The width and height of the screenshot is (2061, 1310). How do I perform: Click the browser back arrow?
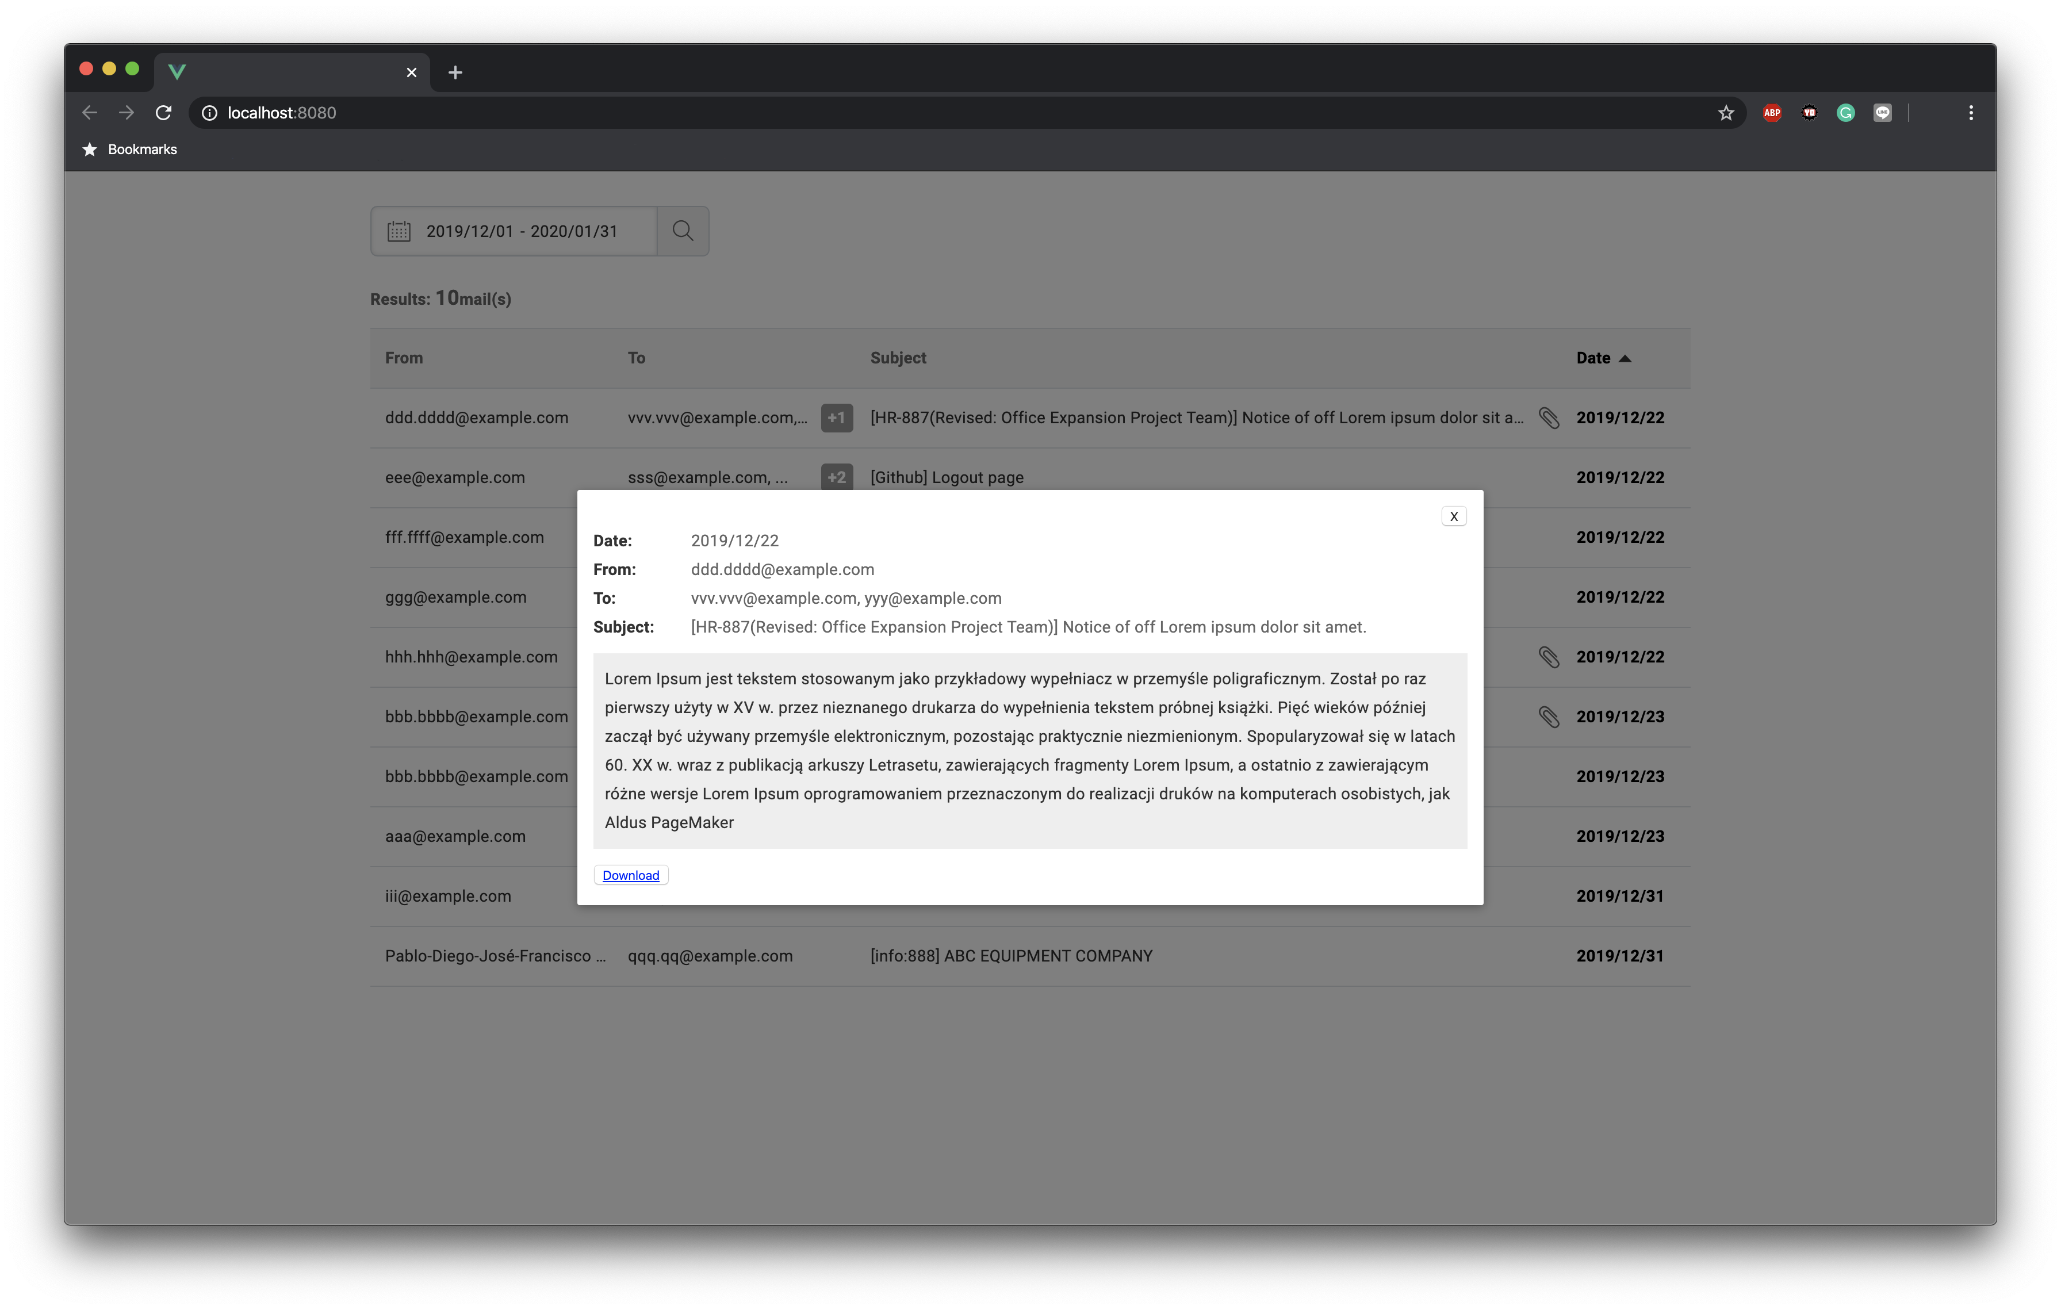pyautogui.click(x=90, y=113)
